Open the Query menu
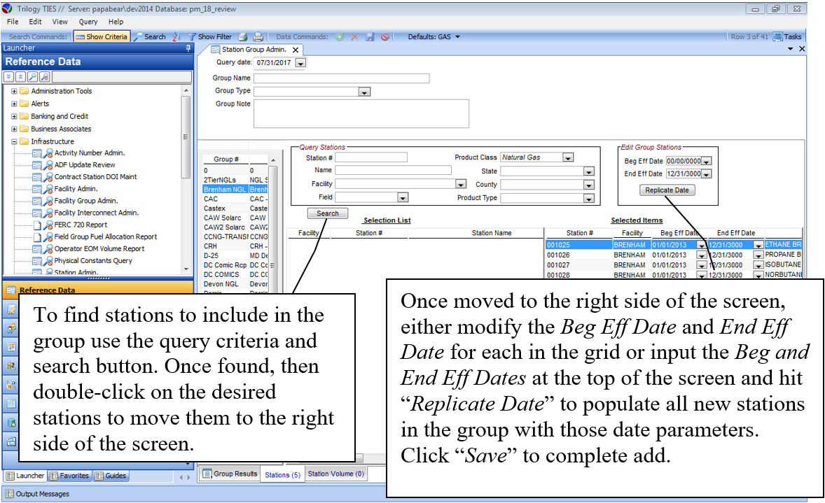This screenshot has width=825, height=503. click(x=88, y=22)
